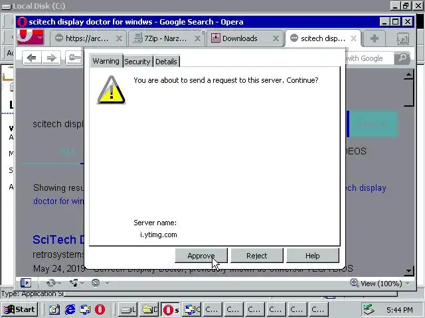Click the Reject button
Image resolution: width=425 pixels, height=318 pixels.
tap(257, 256)
